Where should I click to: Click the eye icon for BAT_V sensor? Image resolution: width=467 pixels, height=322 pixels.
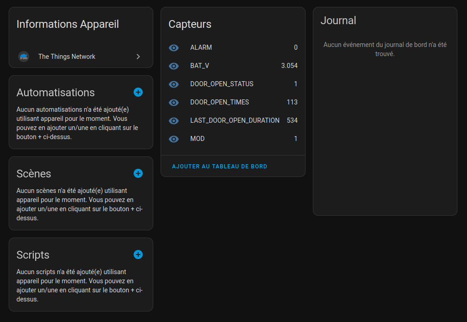coord(174,66)
